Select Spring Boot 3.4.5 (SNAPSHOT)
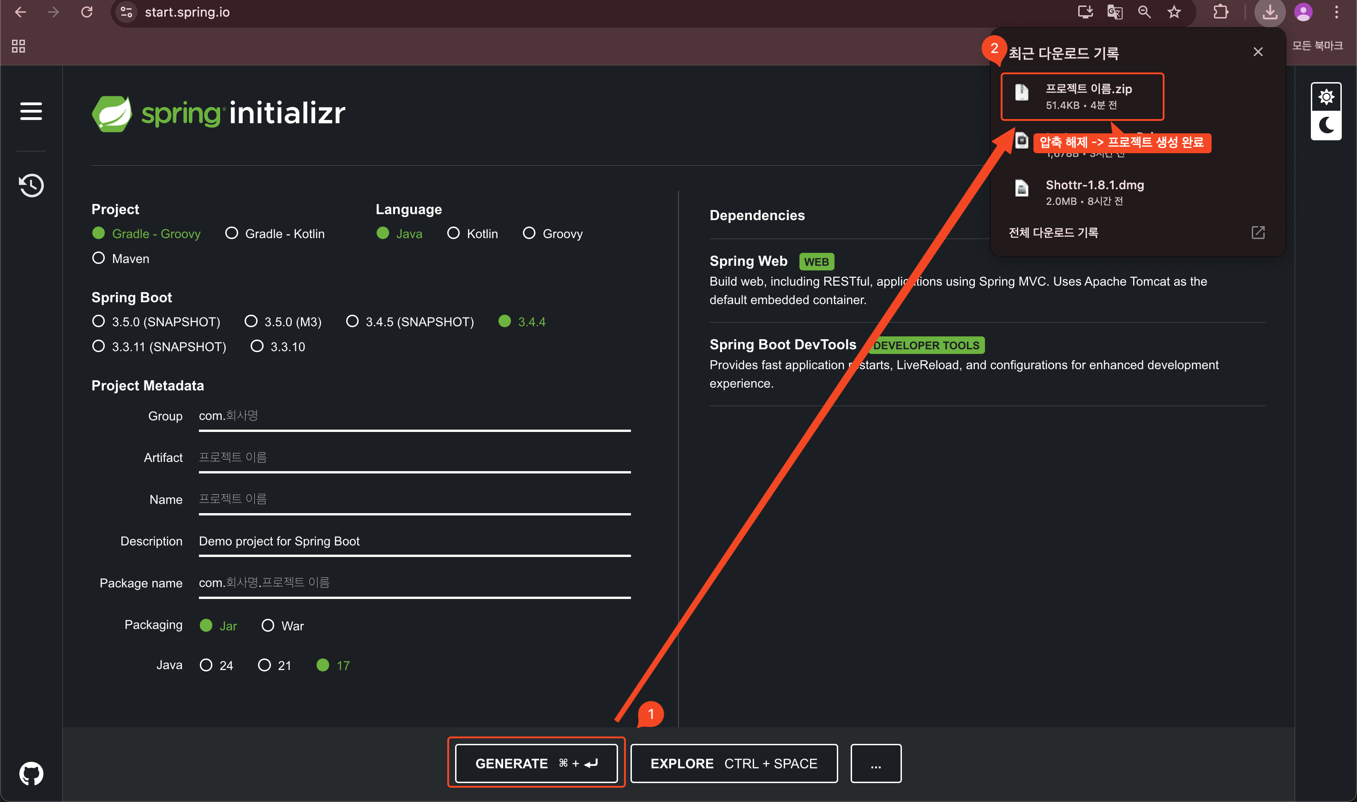This screenshot has width=1357, height=802. coord(410,322)
